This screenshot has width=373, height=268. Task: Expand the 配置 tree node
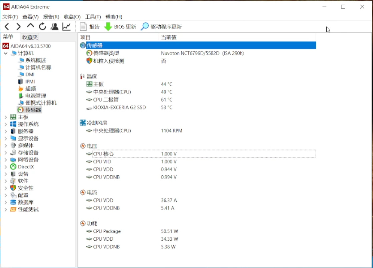pos(6,195)
